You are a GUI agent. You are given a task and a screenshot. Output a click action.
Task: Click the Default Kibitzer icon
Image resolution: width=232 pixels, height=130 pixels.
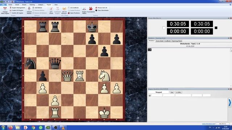click(x=29, y=9)
